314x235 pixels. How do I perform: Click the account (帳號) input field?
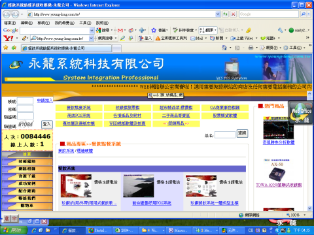point(25,101)
